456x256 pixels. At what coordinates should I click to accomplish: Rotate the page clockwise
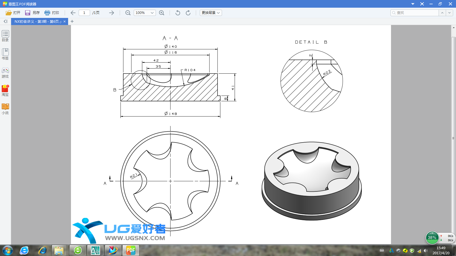pos(188,13)
